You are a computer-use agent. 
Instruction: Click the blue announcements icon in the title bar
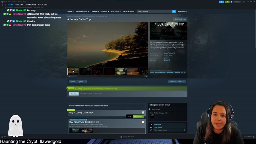(221, 2)
